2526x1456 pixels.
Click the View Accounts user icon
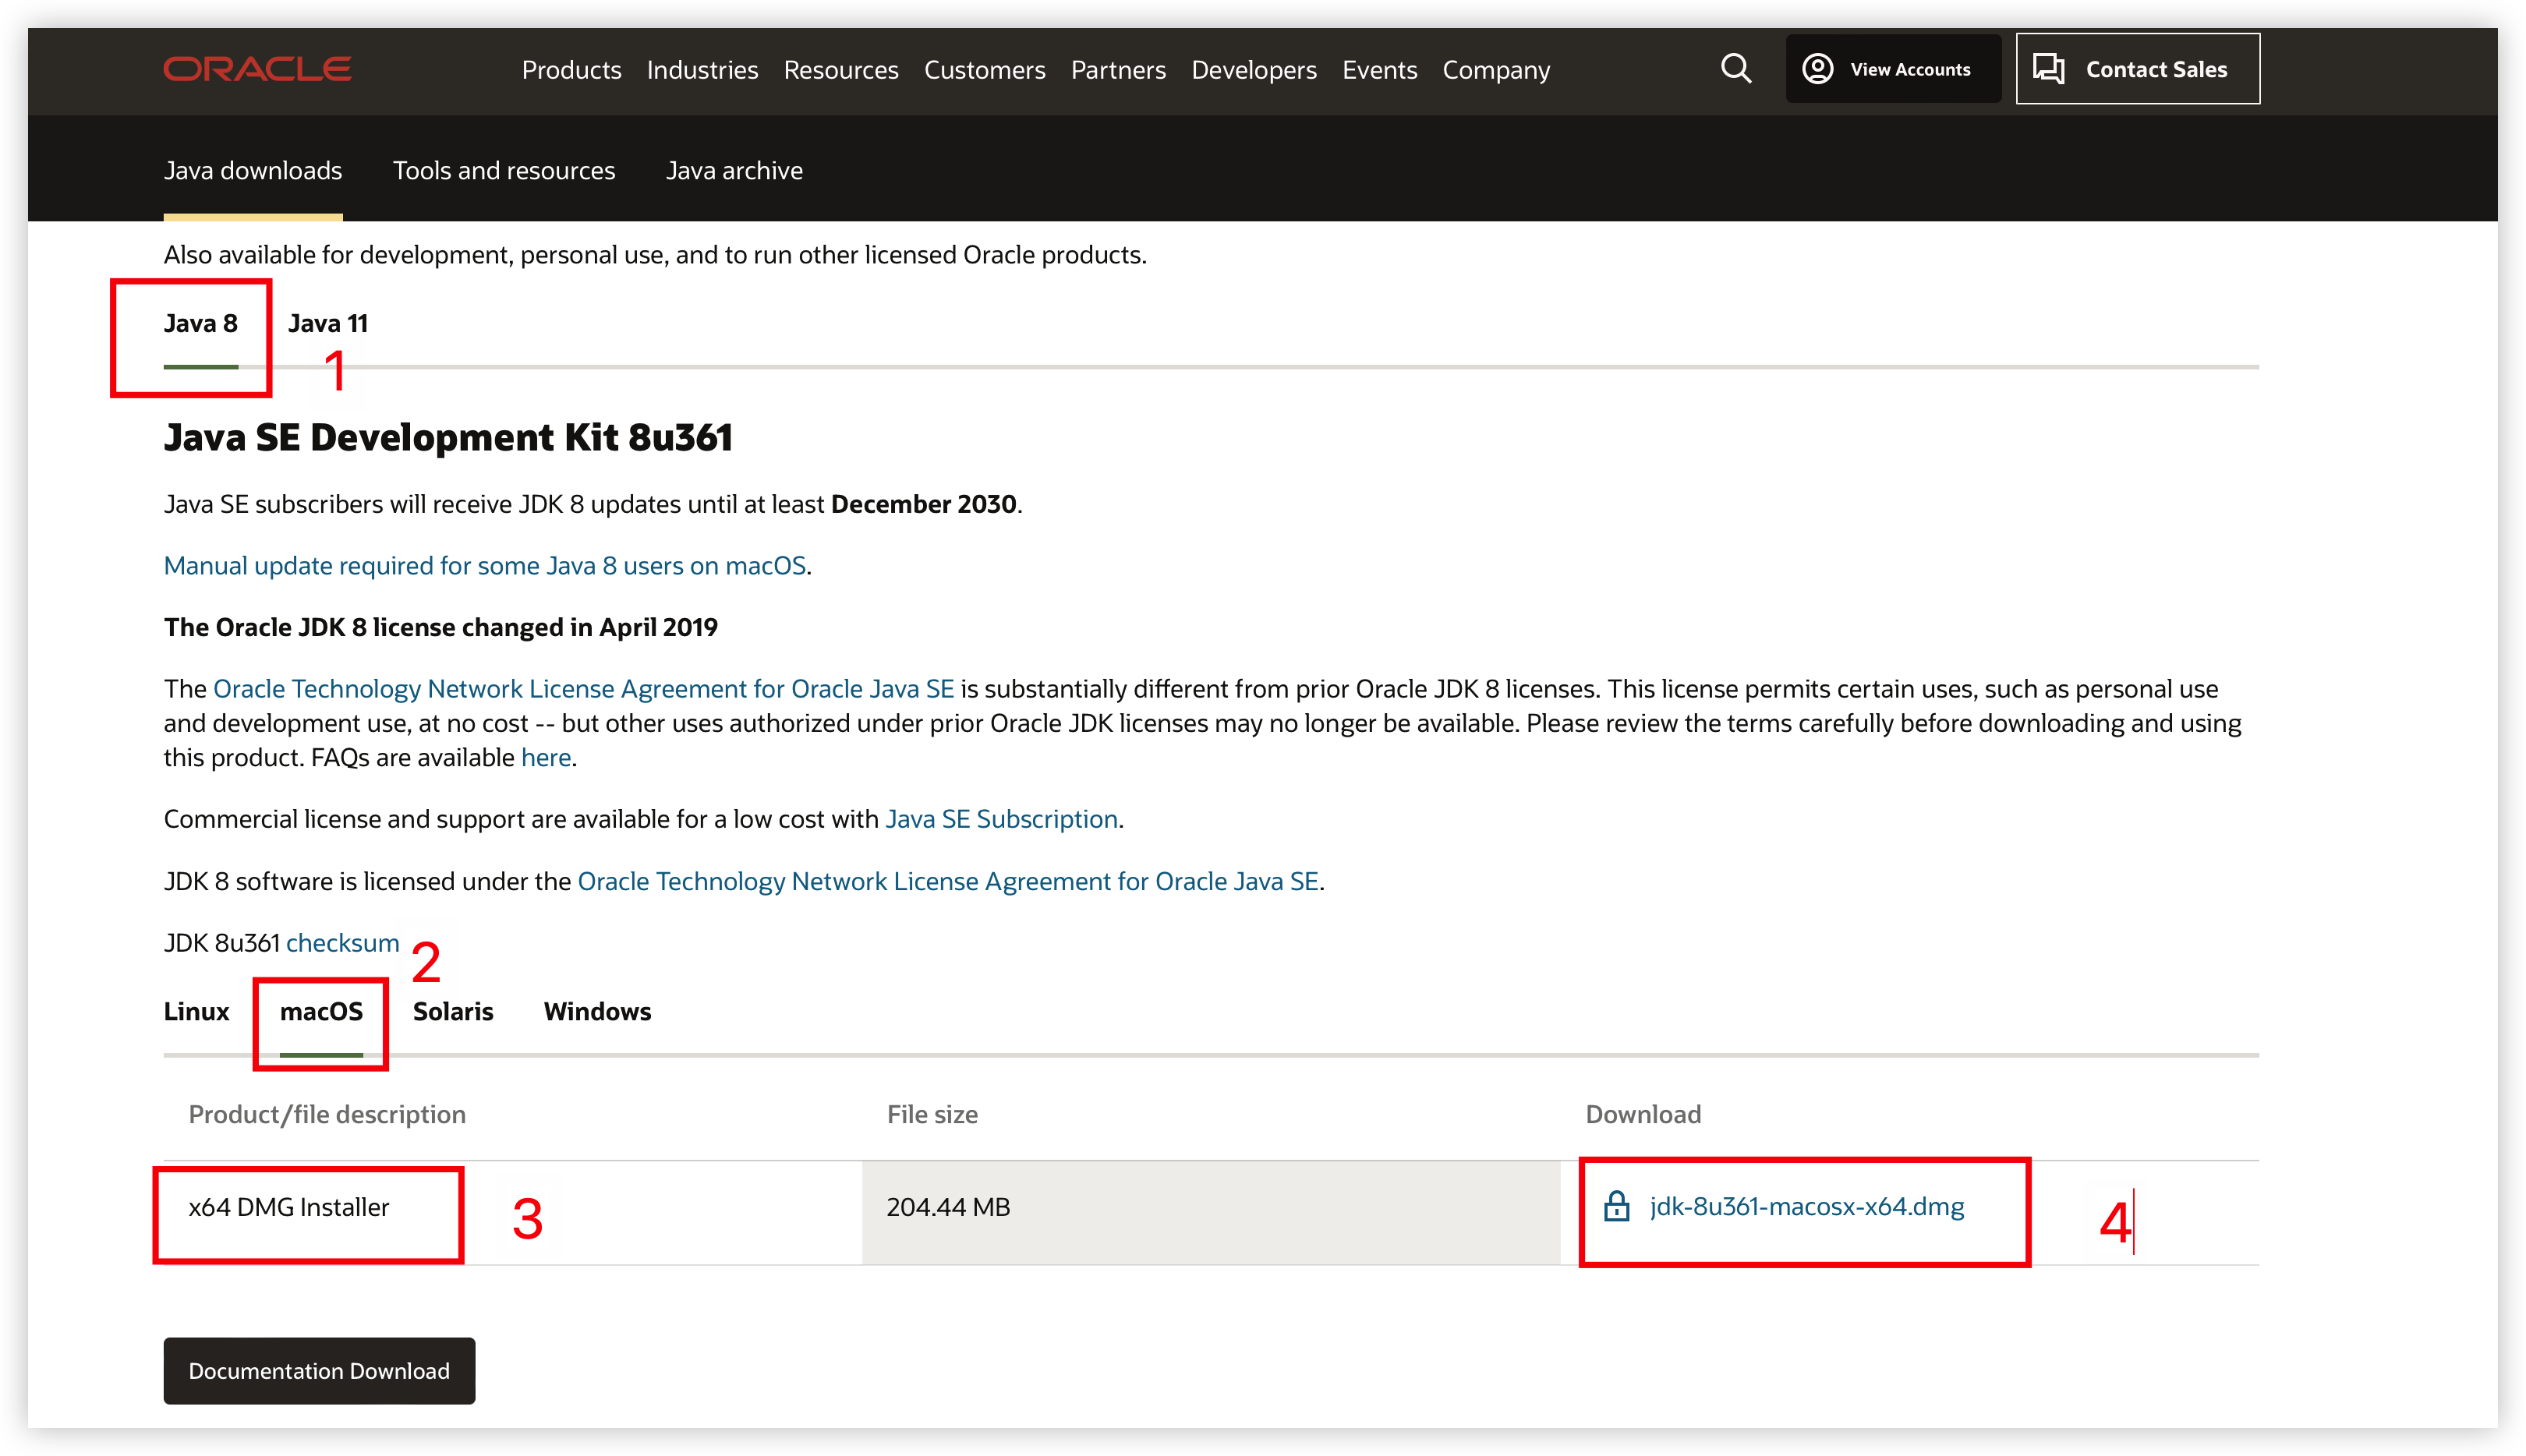tap(1817, 69)
